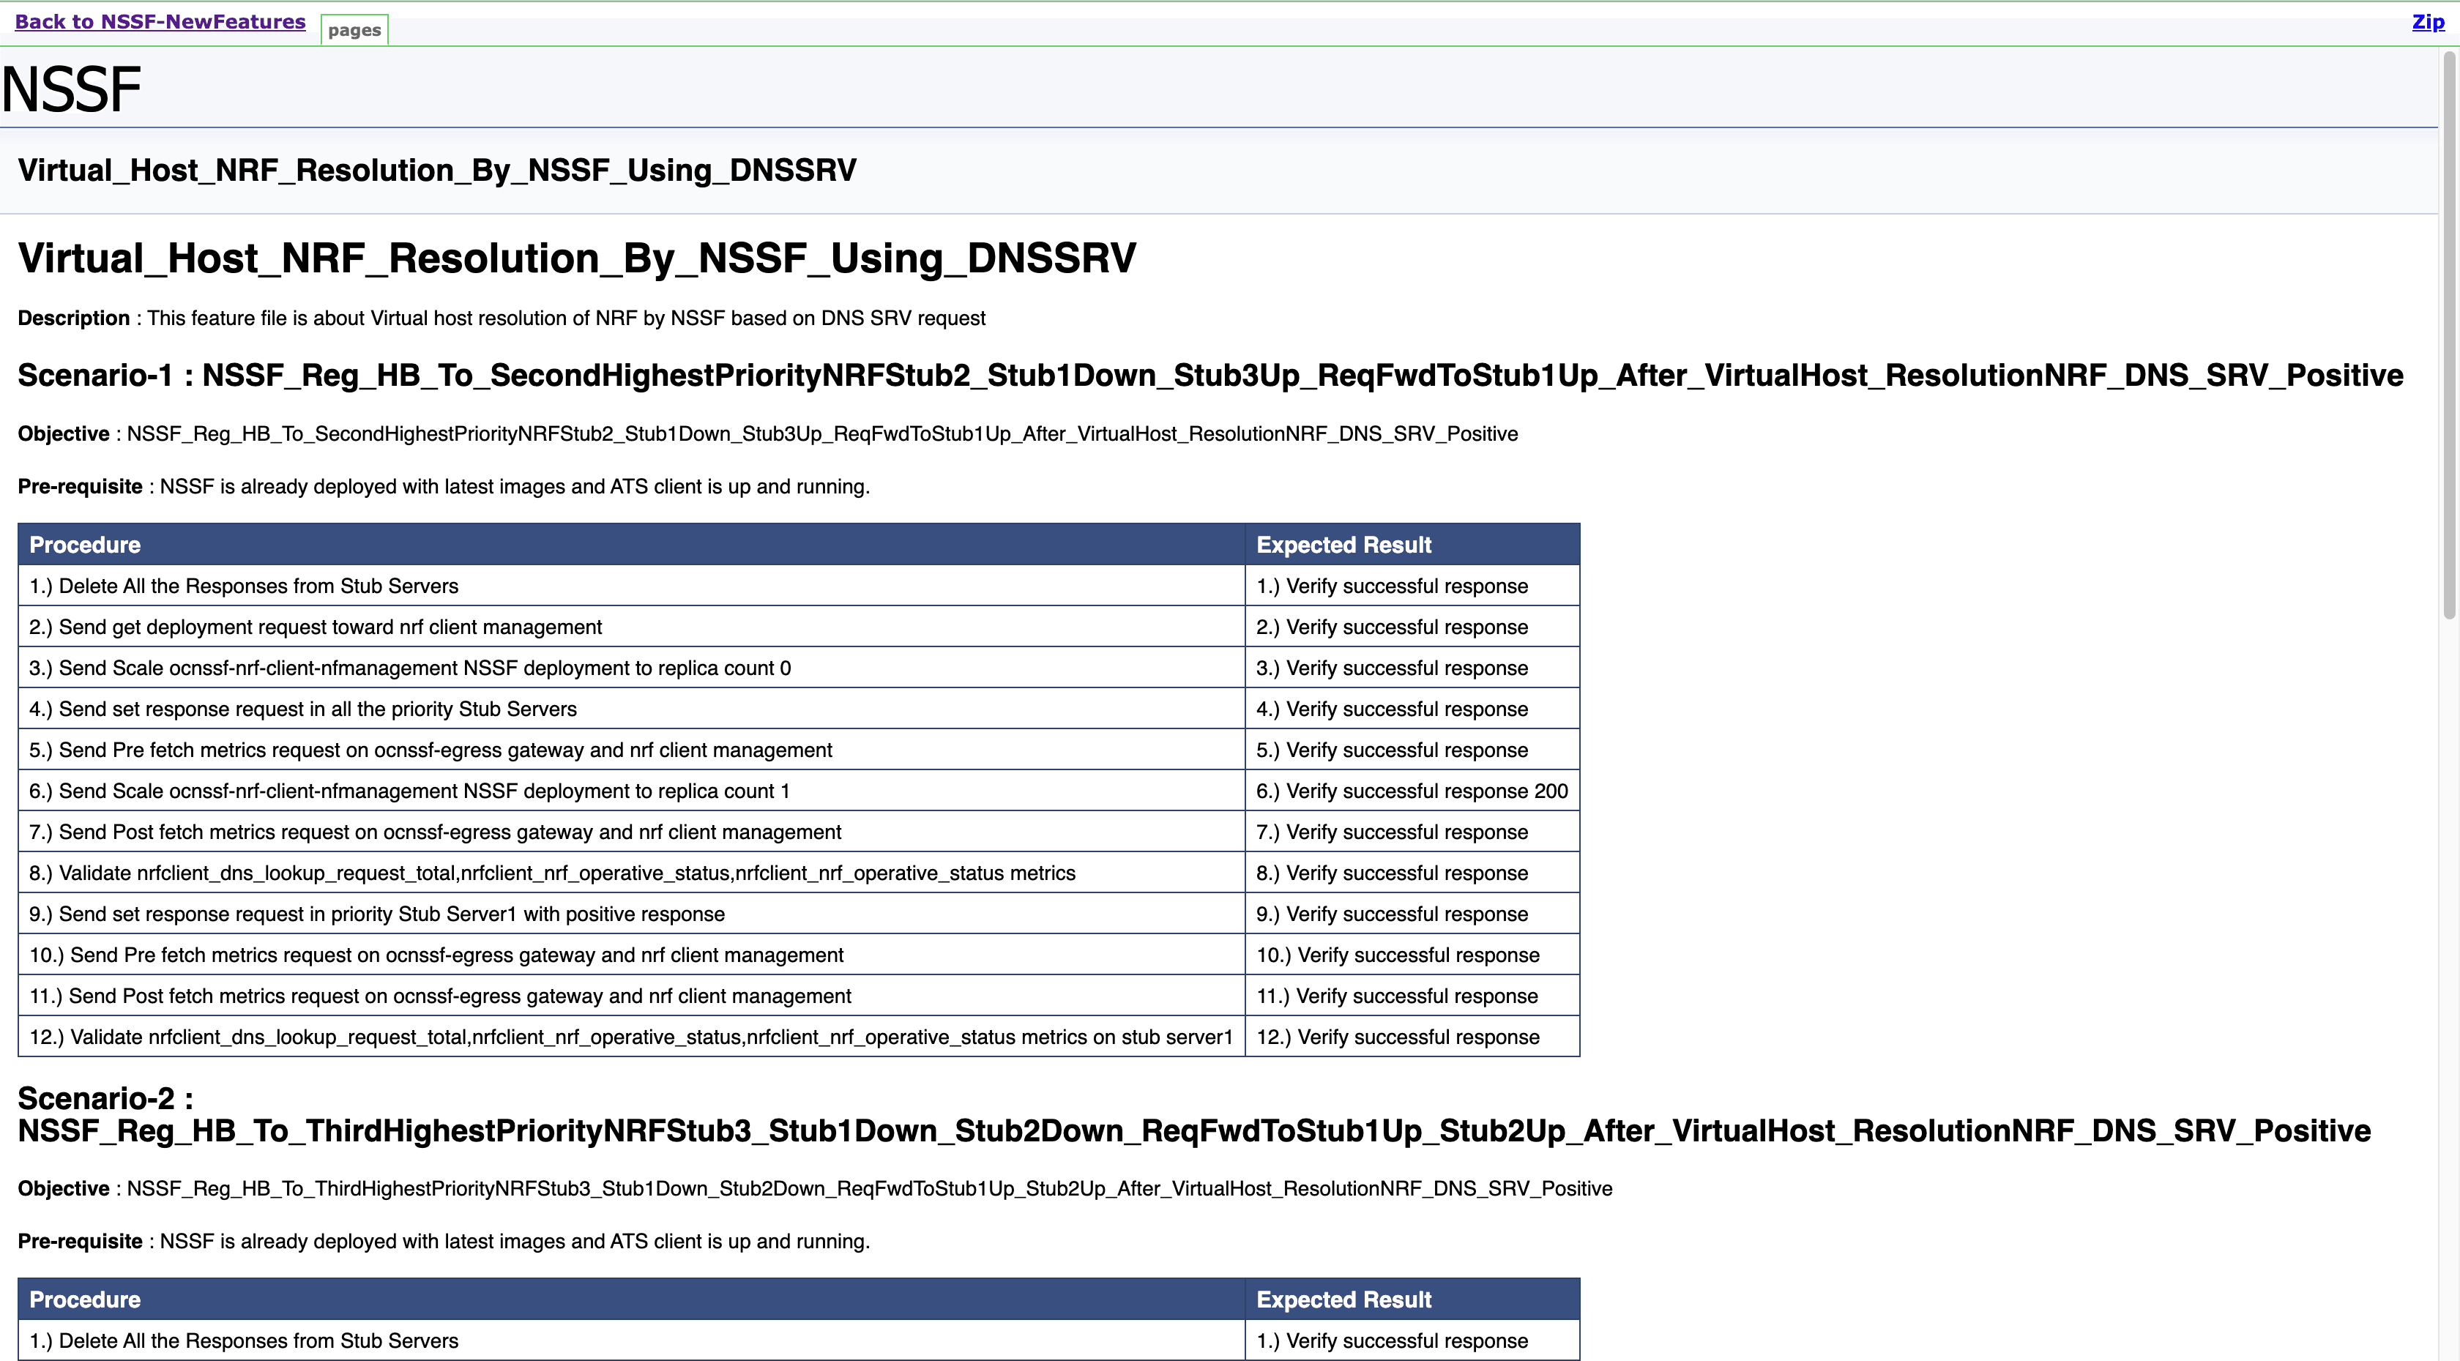This screenshot has width=2460, height=1361.
Task: Select the NSSF page title heading
Action: 71,89
